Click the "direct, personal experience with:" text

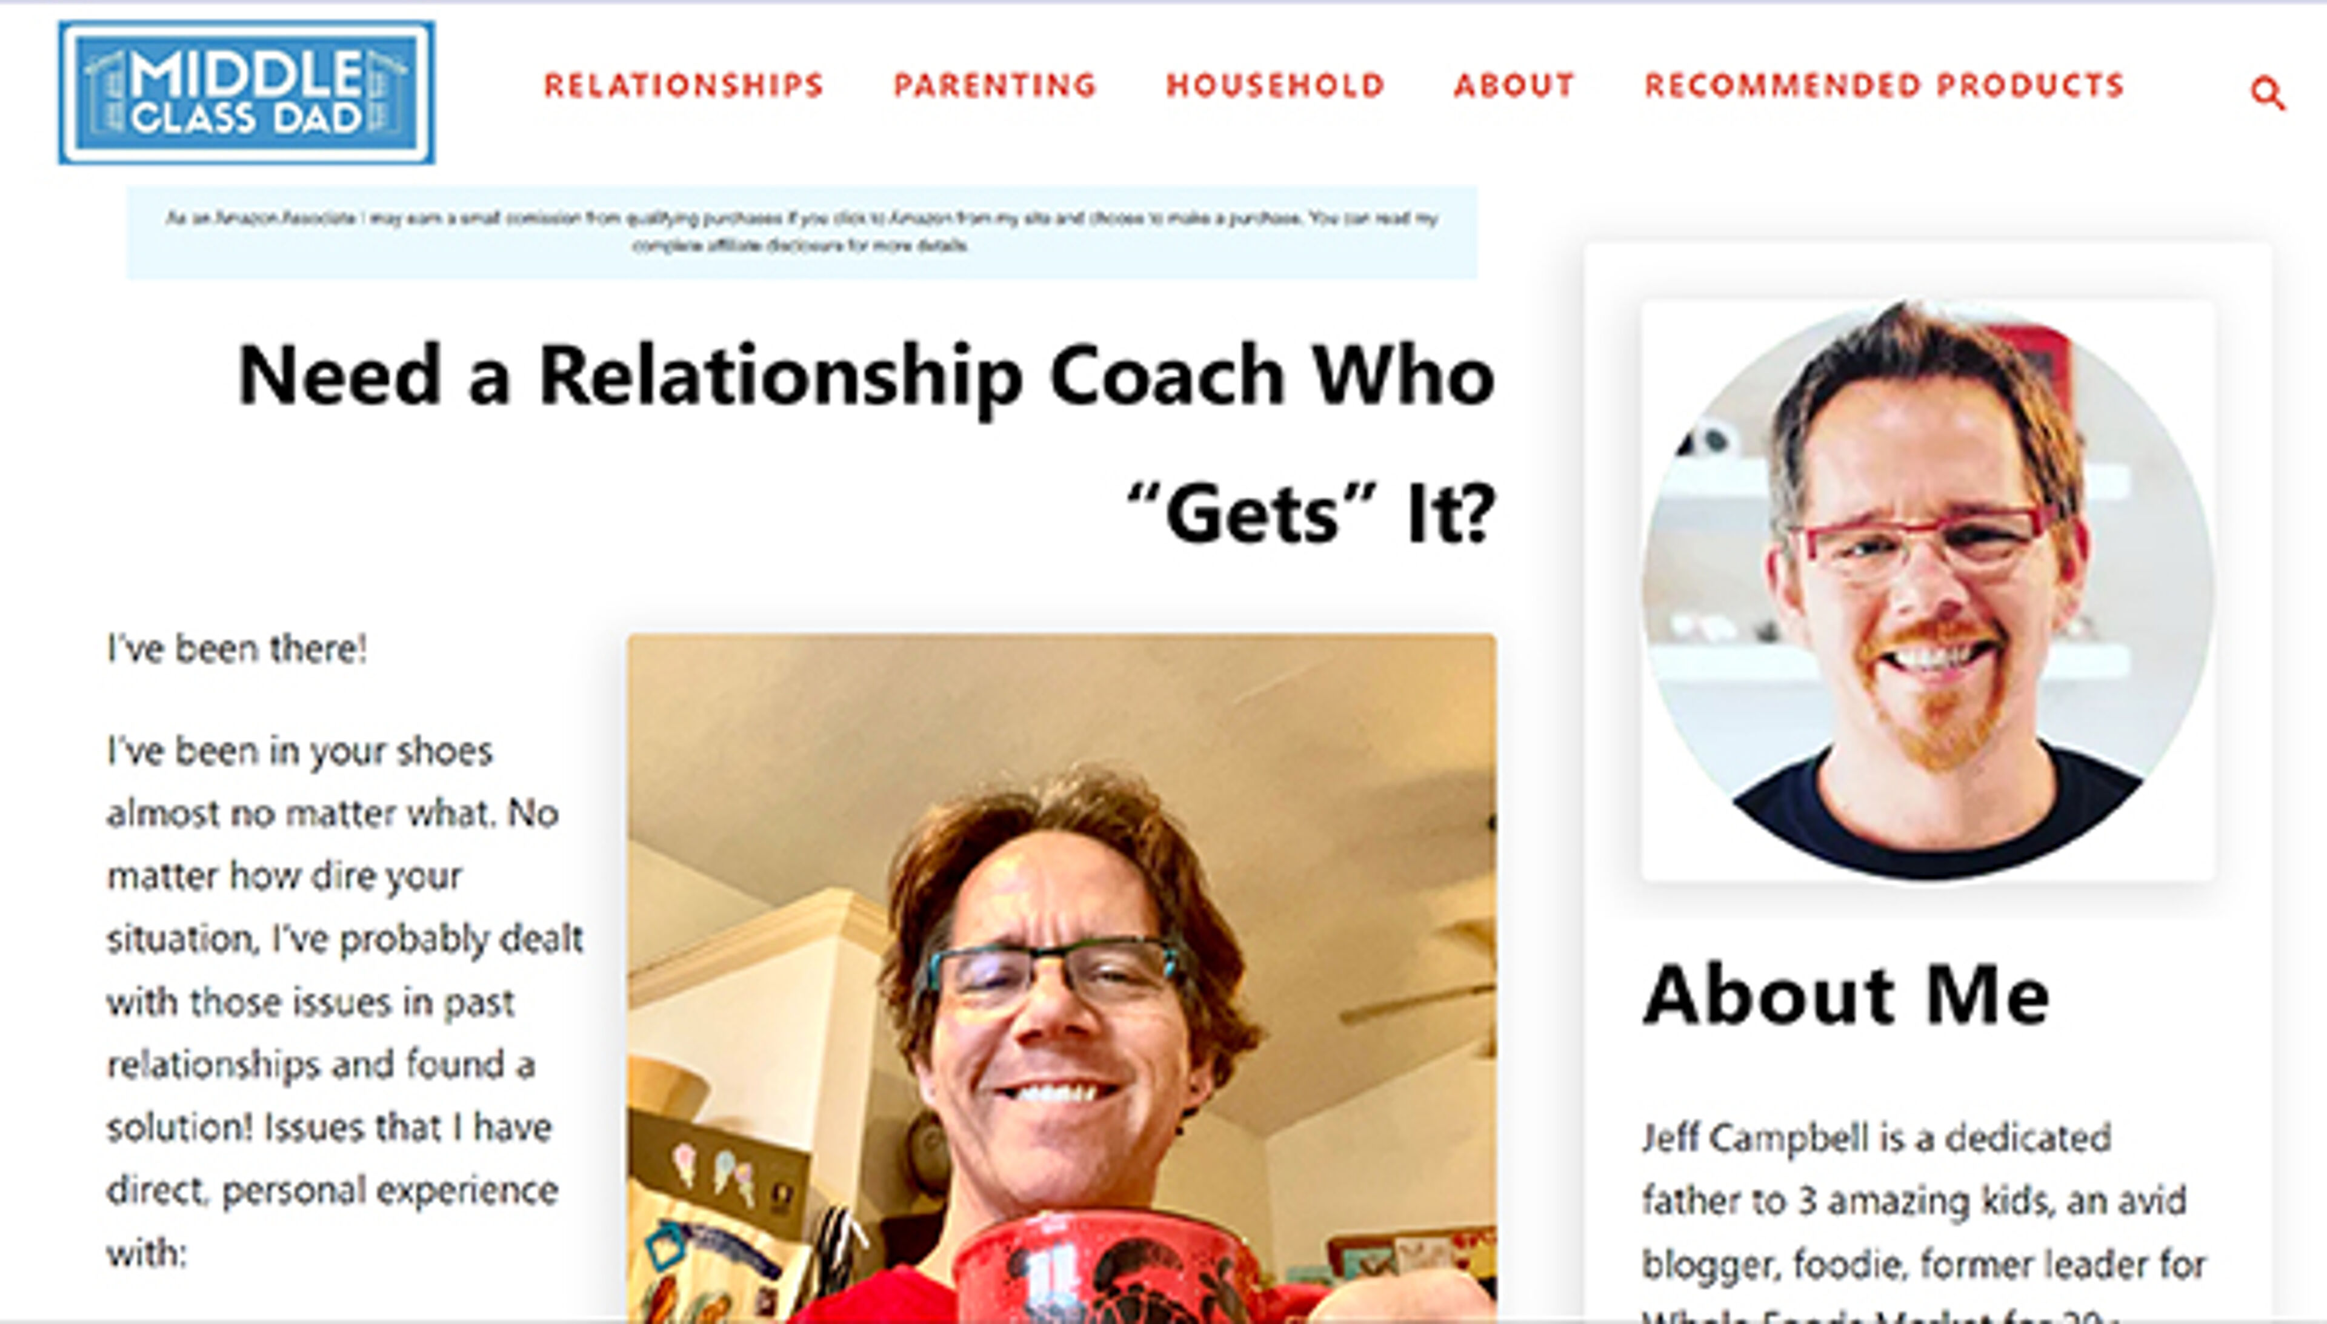click(x=332, y=1221)
